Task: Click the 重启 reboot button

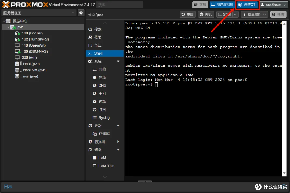Action: [x=188, y=14]
